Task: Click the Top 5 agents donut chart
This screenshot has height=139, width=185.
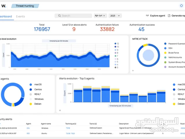Action: (13, 95)
